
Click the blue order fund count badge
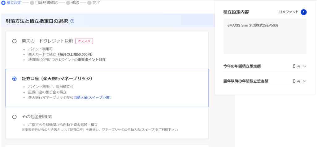pyautogui.click(x=304, y=12)
